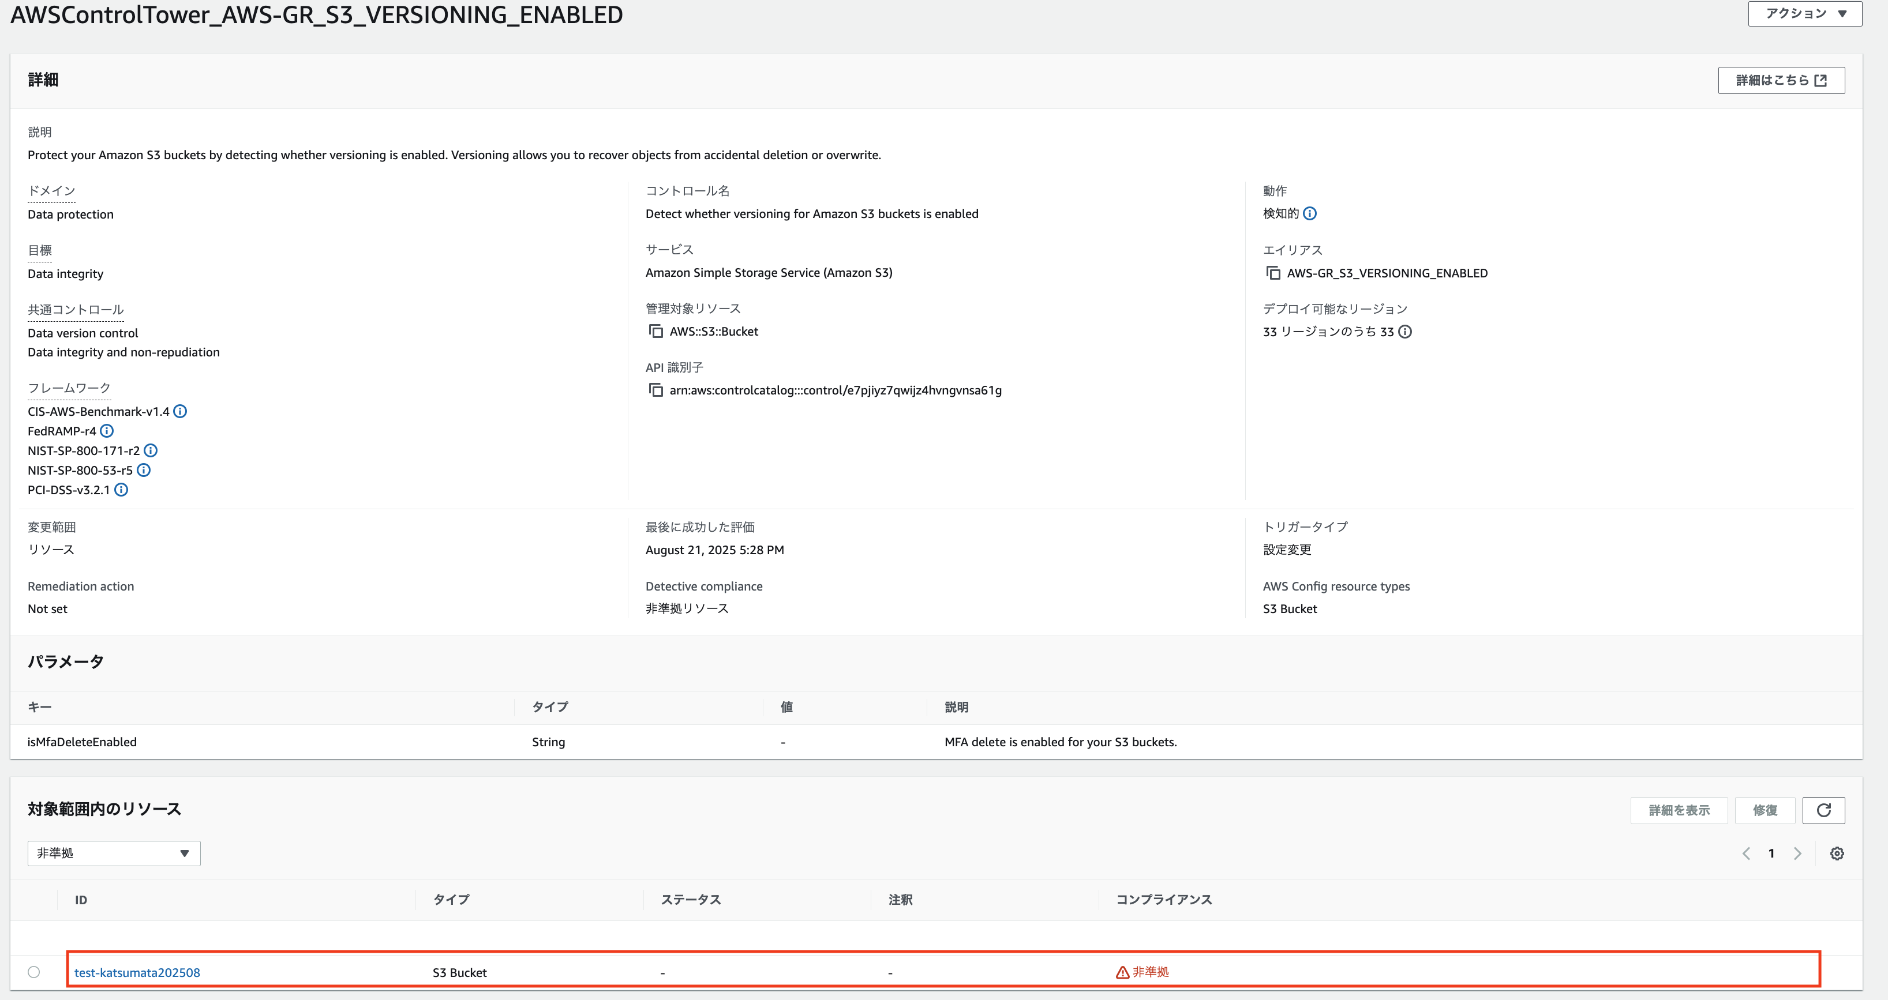Open the 非準拠 compliance filter dropdown
1888x1000 pixels.
coord(114,853)
